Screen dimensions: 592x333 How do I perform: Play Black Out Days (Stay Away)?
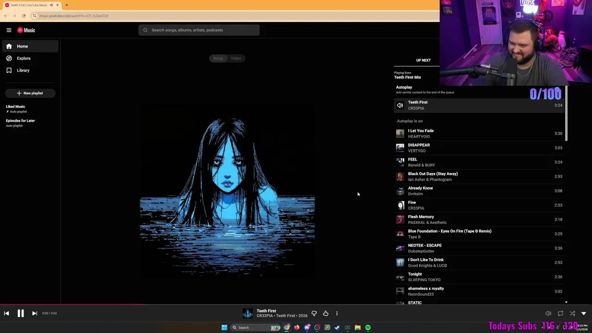click(479, 176)
